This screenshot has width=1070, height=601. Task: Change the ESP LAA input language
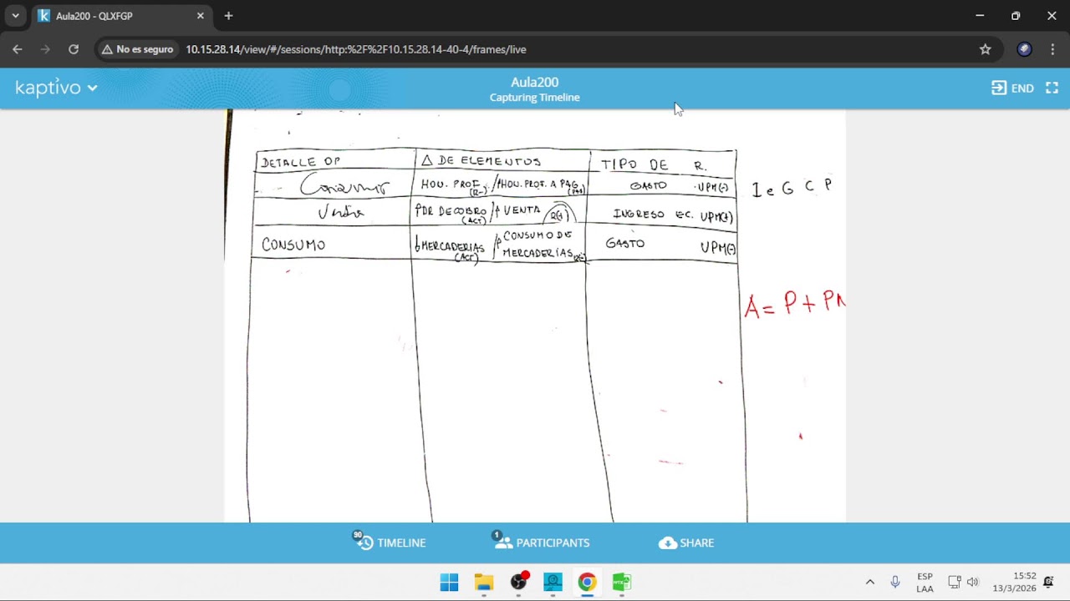pos(925,582)
